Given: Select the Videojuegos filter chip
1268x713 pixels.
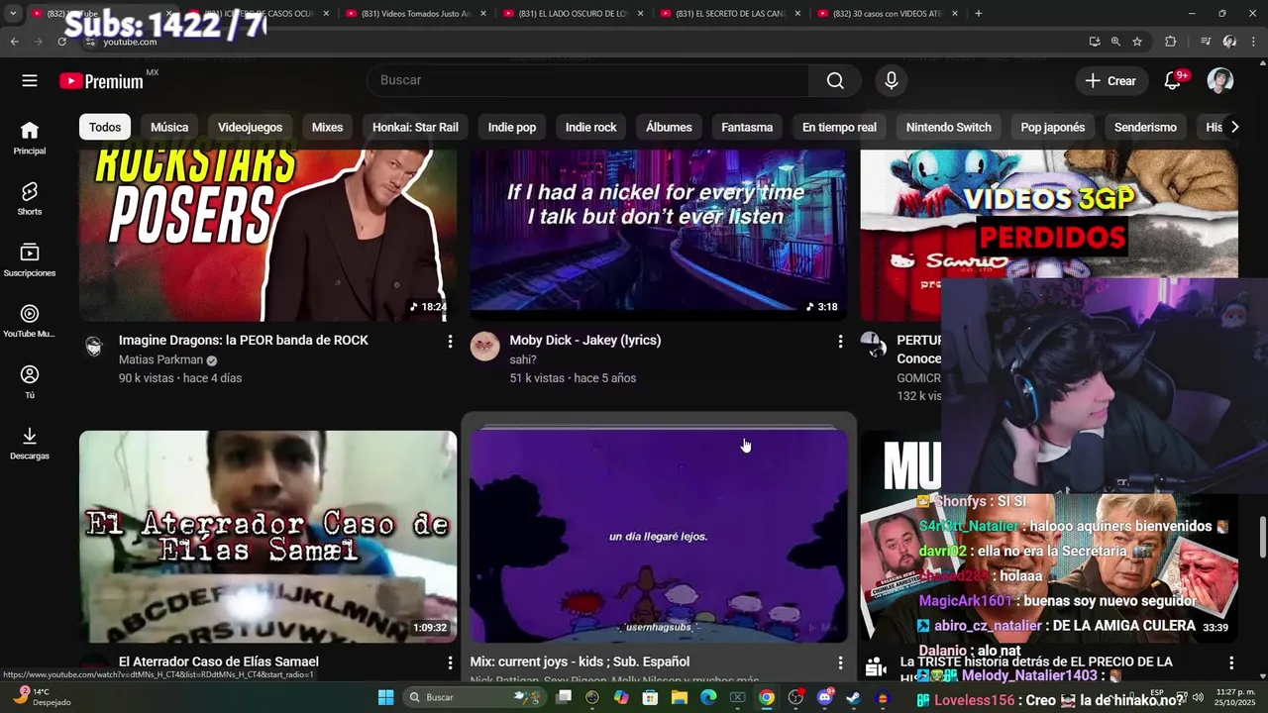Looking at the screenshot, I should [x=250, y=127].
